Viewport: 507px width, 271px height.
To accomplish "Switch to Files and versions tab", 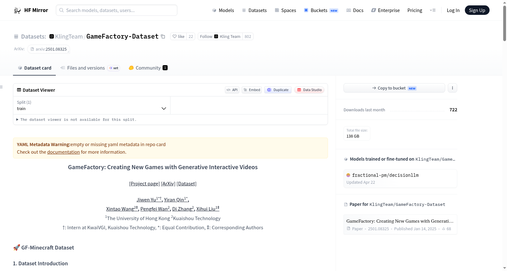I will coord(90,68).
